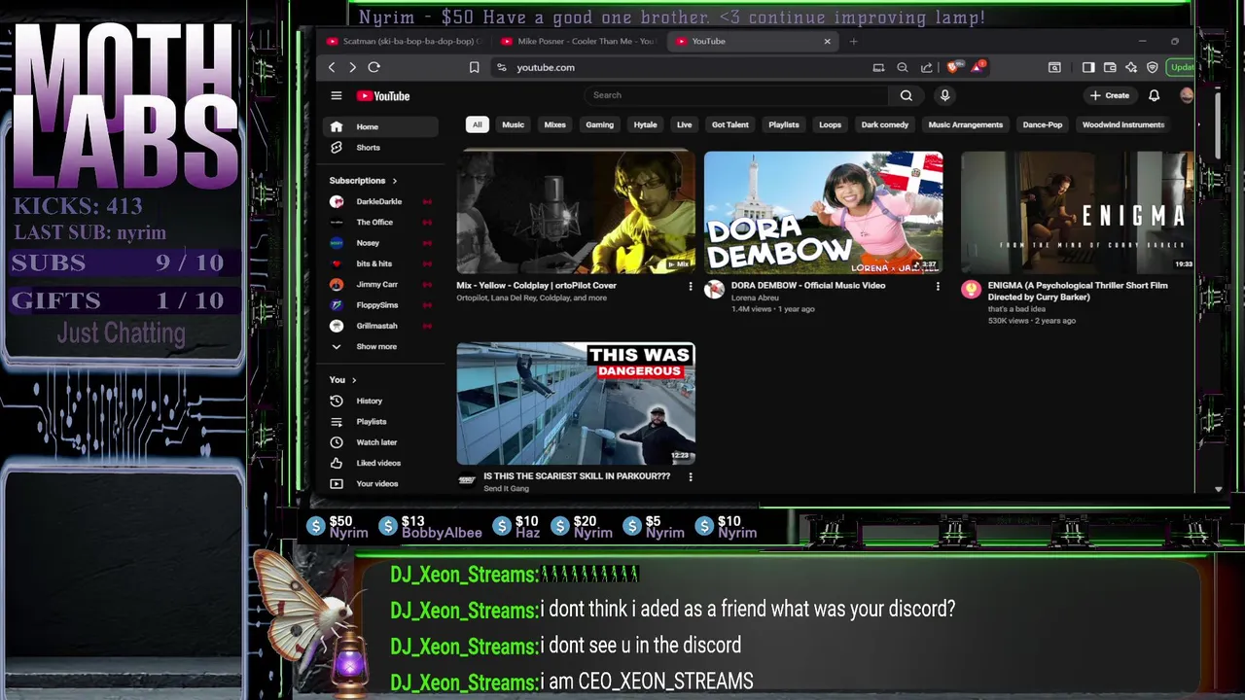Screen dimensions: 1245x700
Task: Click the share icon in address bar
Action: (926, 67)
